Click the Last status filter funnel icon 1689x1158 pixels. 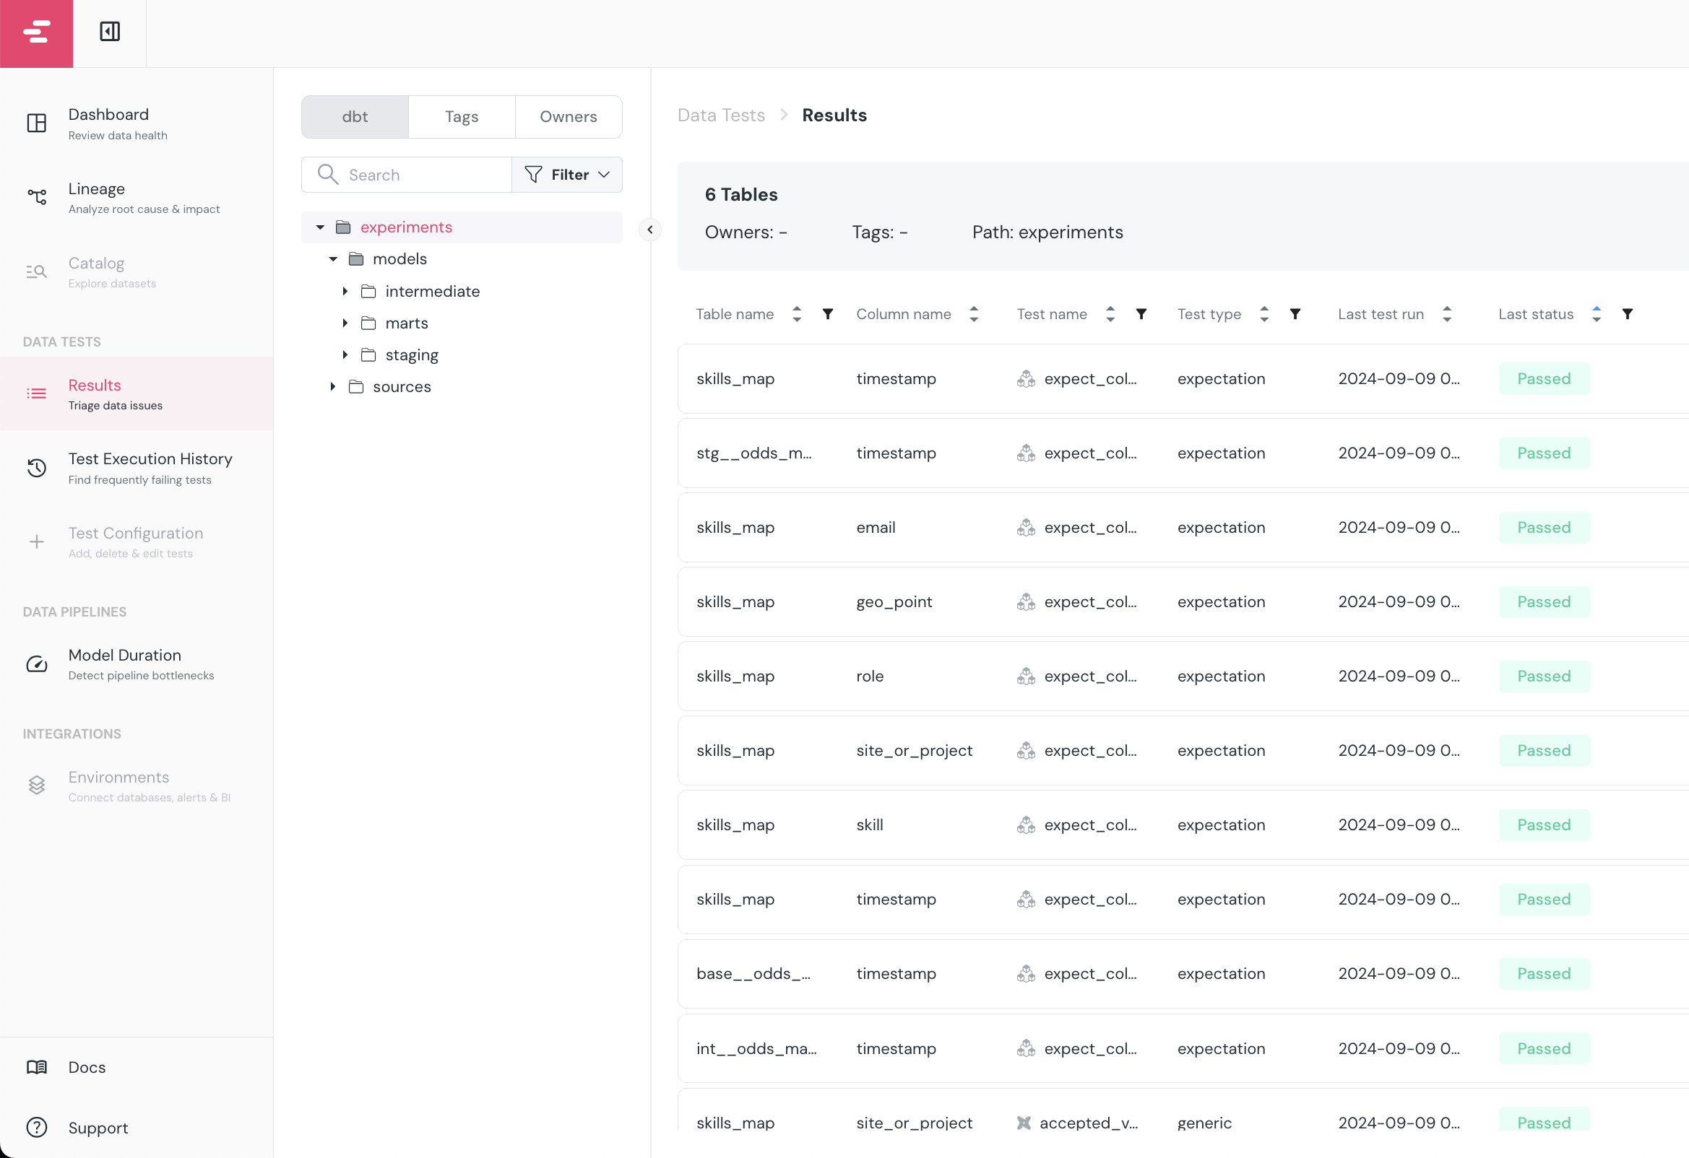point(1628,314)
